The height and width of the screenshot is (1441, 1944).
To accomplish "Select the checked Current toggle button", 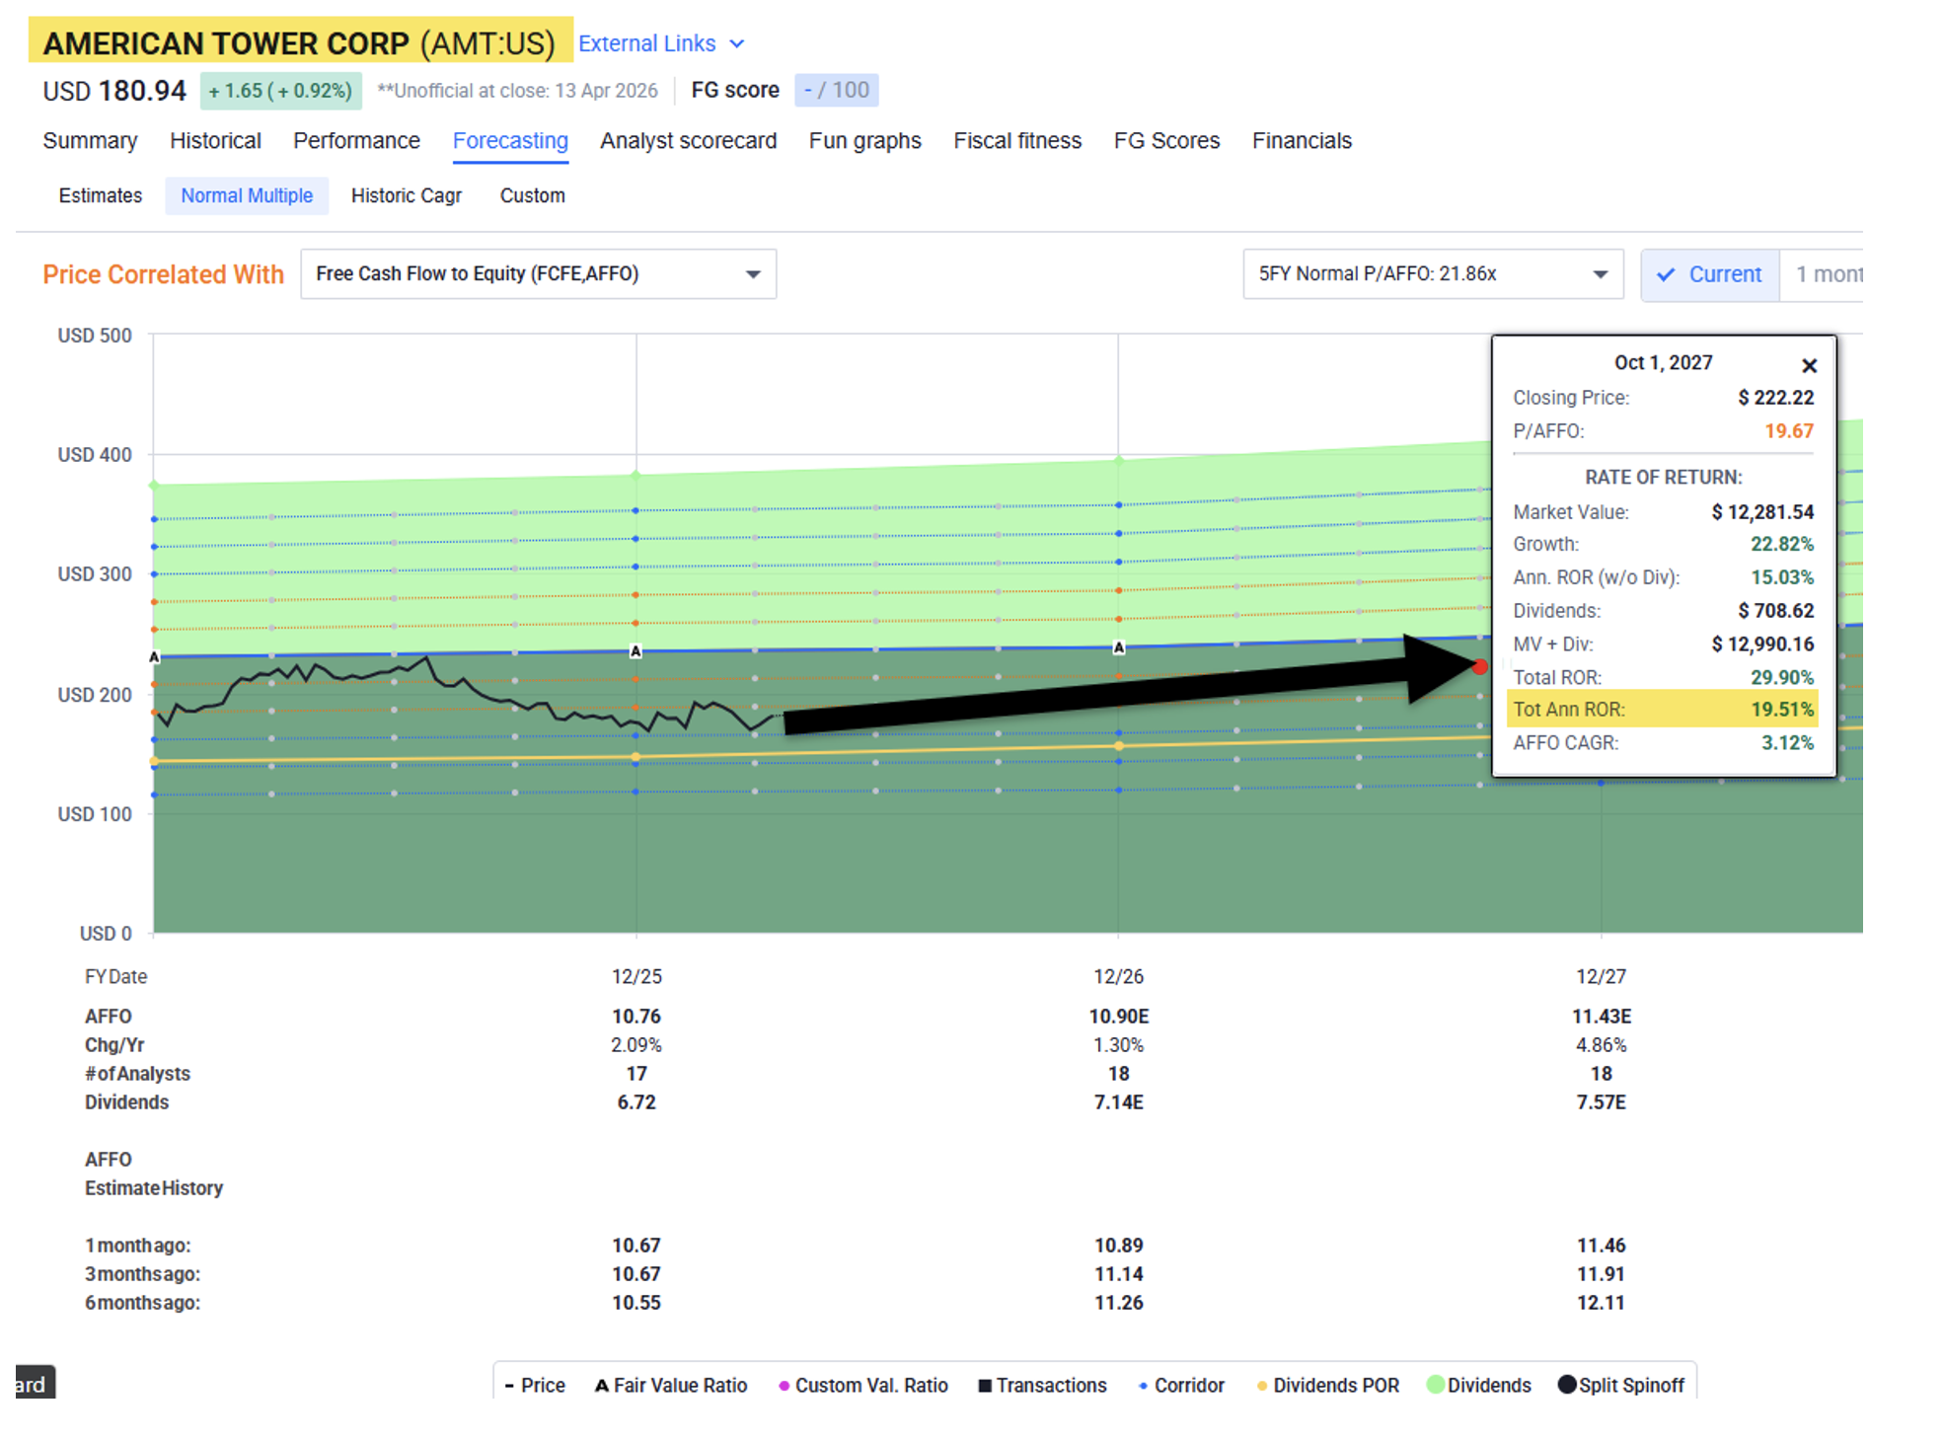I will click(x=1710, y=274).
